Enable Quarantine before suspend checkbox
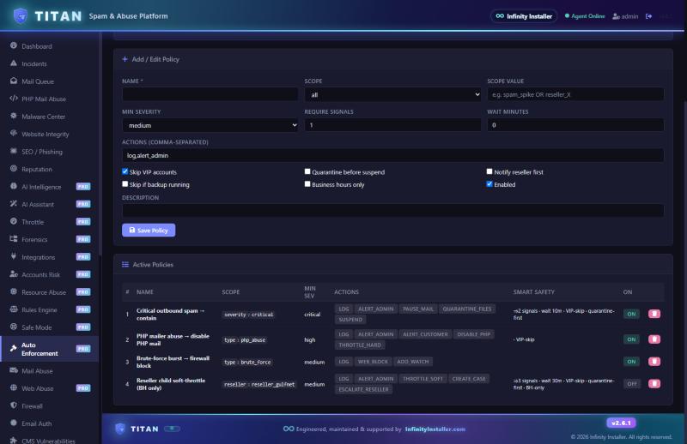The height and width of the screenshot is (444, 687). 307,171
